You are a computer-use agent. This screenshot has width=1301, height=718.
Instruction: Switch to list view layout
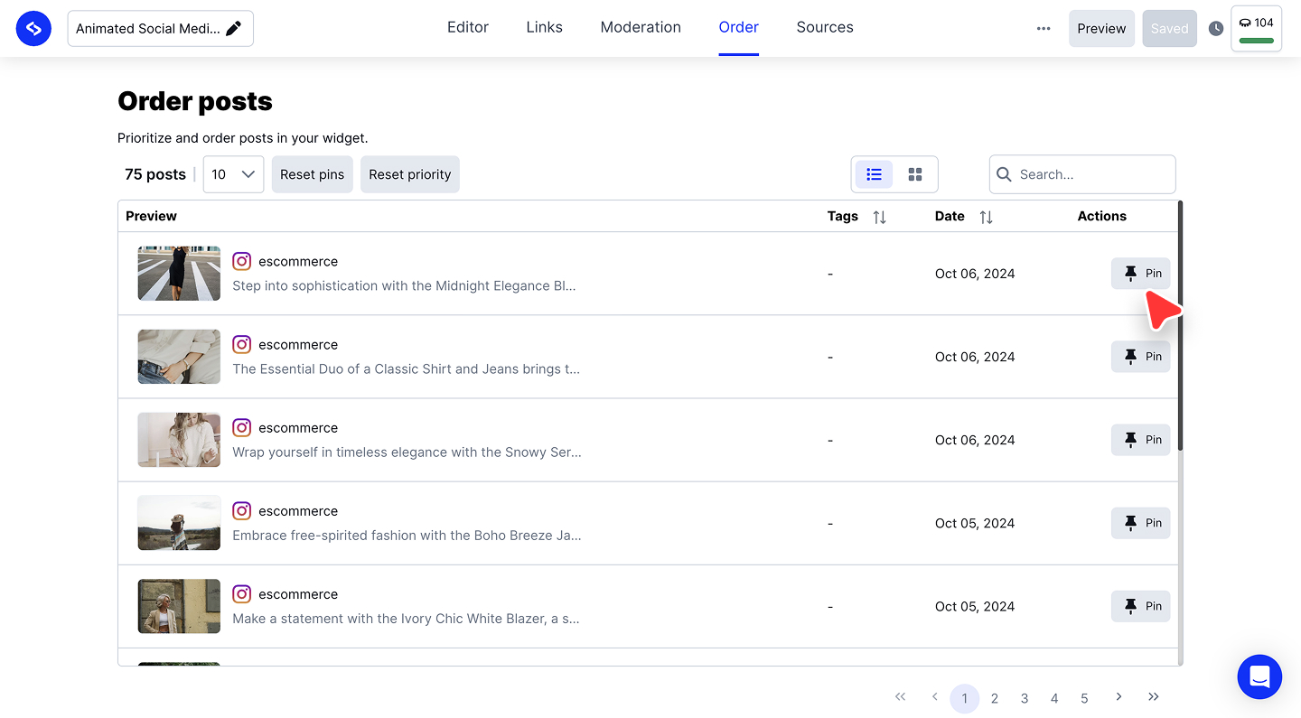(874, 174)
